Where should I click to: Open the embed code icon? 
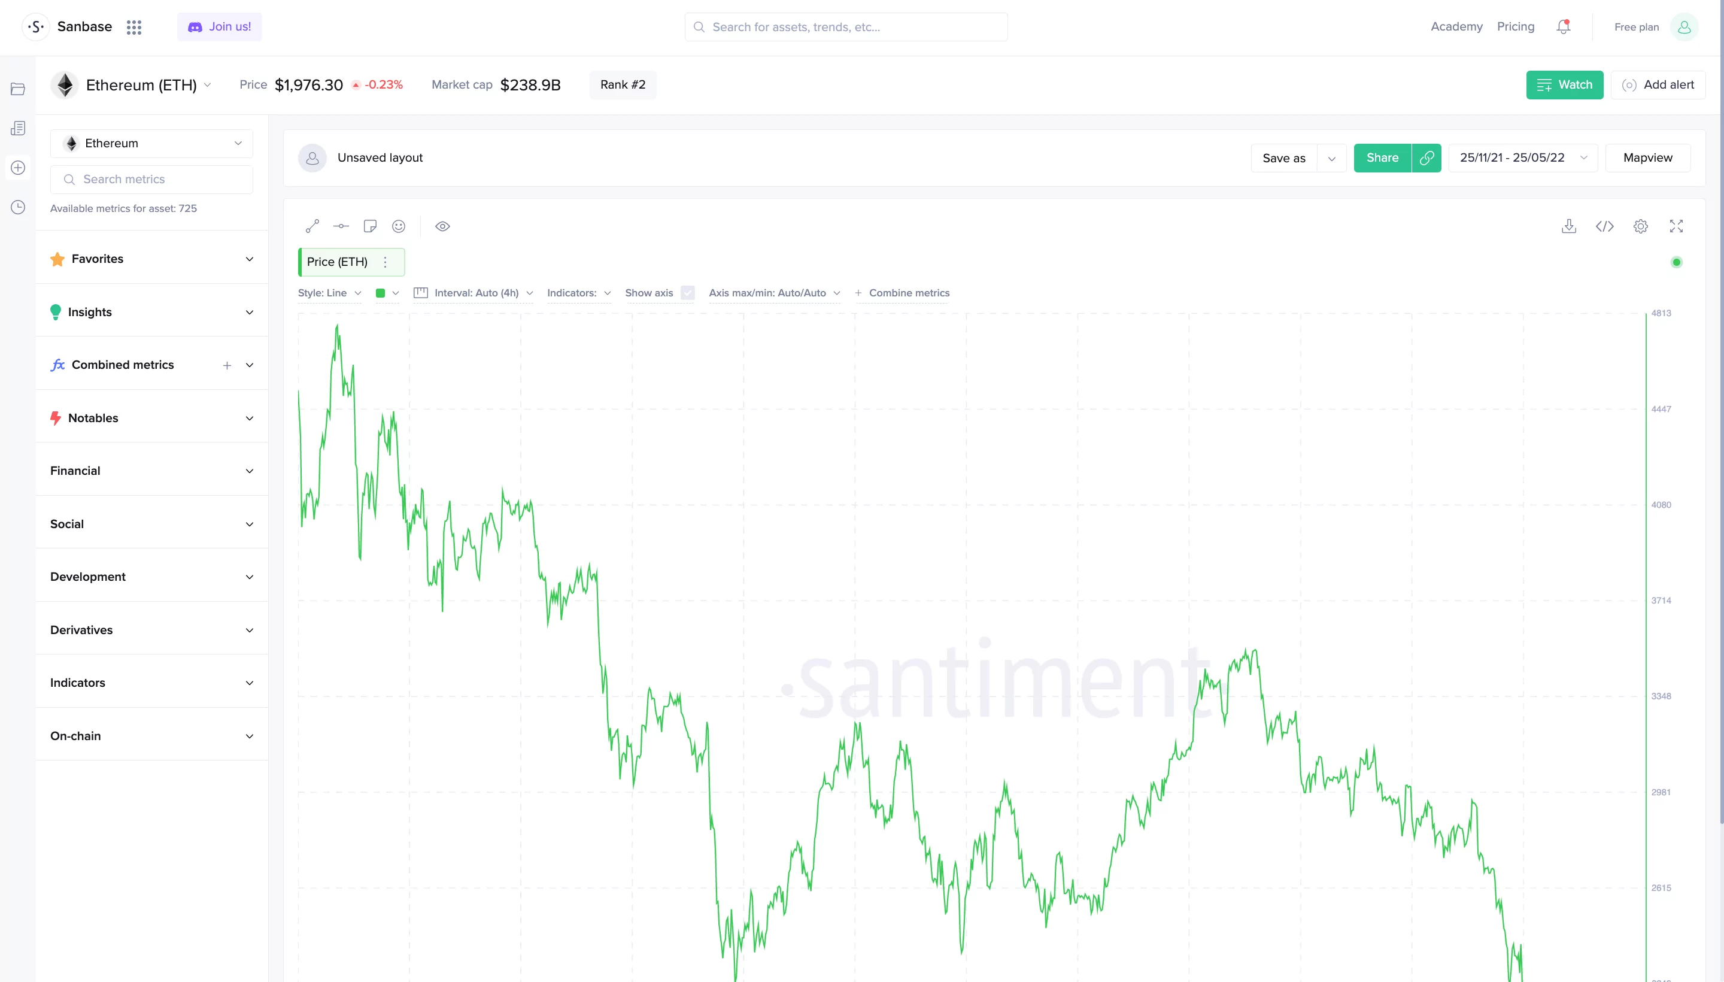[x=1605, y=226]
